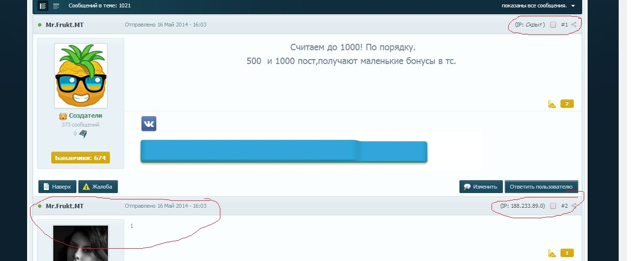This screenshot has width=631, height=261.
Task: Open the 'показаны все сообщения' filter dropdown
Action: (x=538, y=6)
